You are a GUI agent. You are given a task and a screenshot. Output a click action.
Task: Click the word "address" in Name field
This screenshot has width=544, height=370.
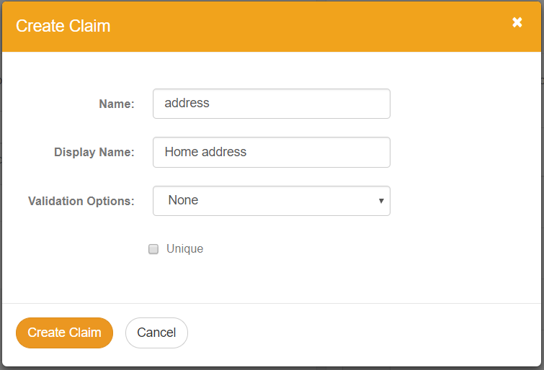[x=187, y=104]
